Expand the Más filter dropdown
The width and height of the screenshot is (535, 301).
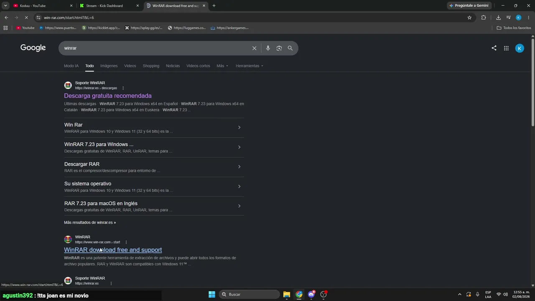pyautogui.click(x=222, y=66)
